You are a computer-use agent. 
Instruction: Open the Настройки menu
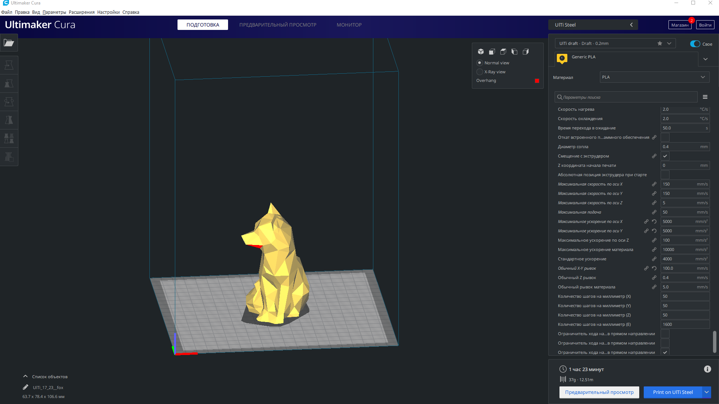[x=109, y=12]
